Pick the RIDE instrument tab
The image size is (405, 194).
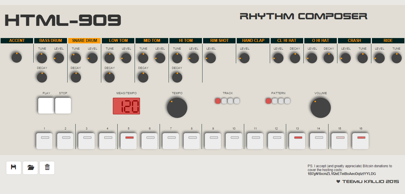point(388,41)
